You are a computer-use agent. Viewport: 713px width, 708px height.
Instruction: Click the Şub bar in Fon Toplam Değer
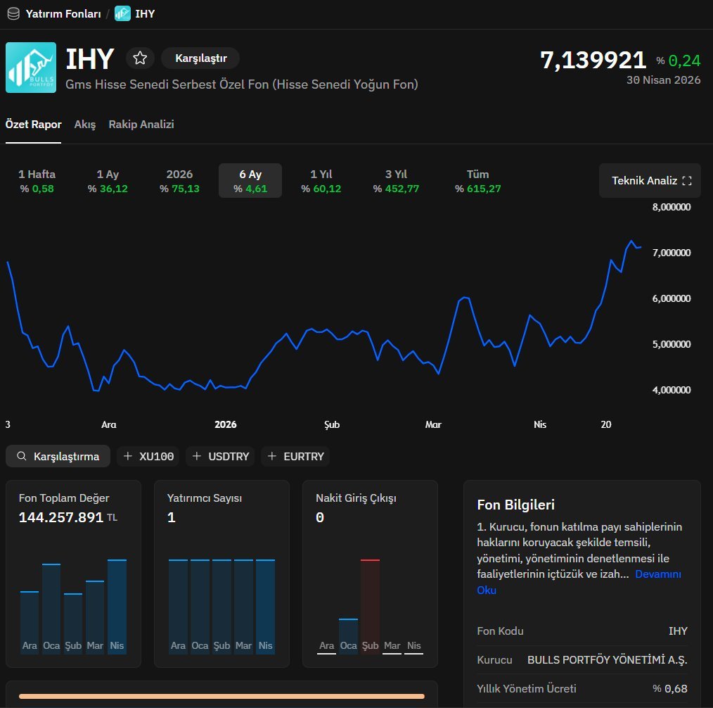(73, 624)
